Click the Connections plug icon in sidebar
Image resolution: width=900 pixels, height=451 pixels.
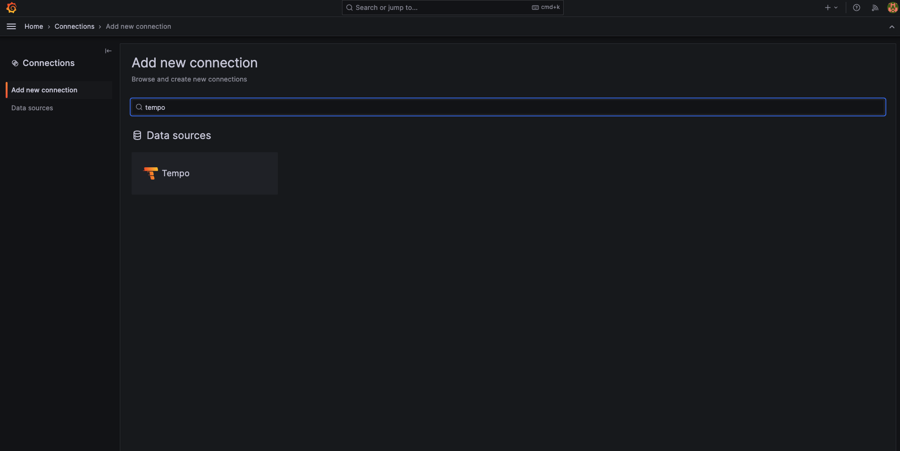click(x=15, y=63)
